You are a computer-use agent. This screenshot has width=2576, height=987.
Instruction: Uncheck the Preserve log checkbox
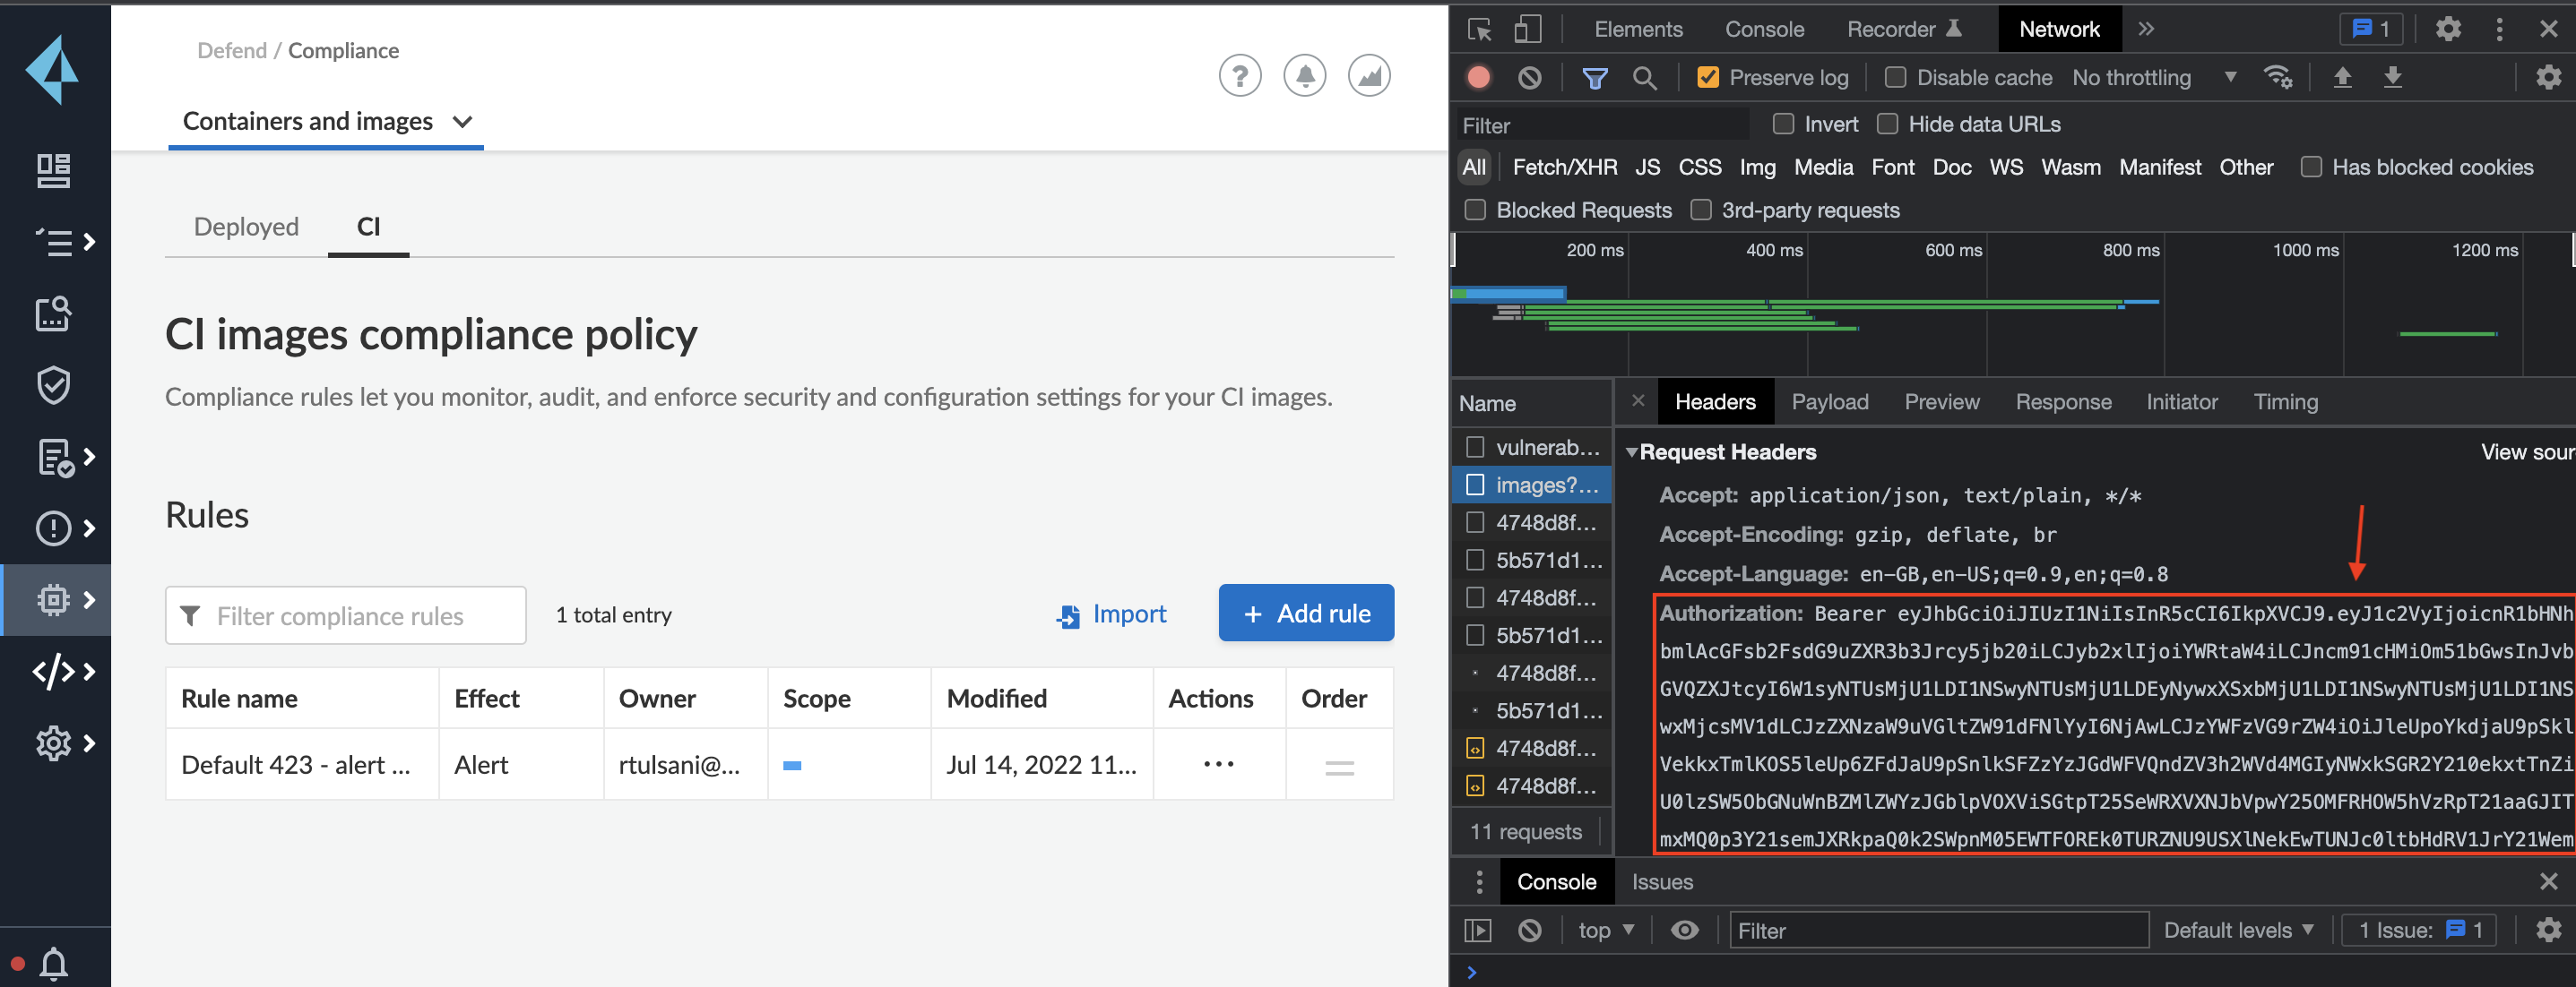tap(1708, 77)
